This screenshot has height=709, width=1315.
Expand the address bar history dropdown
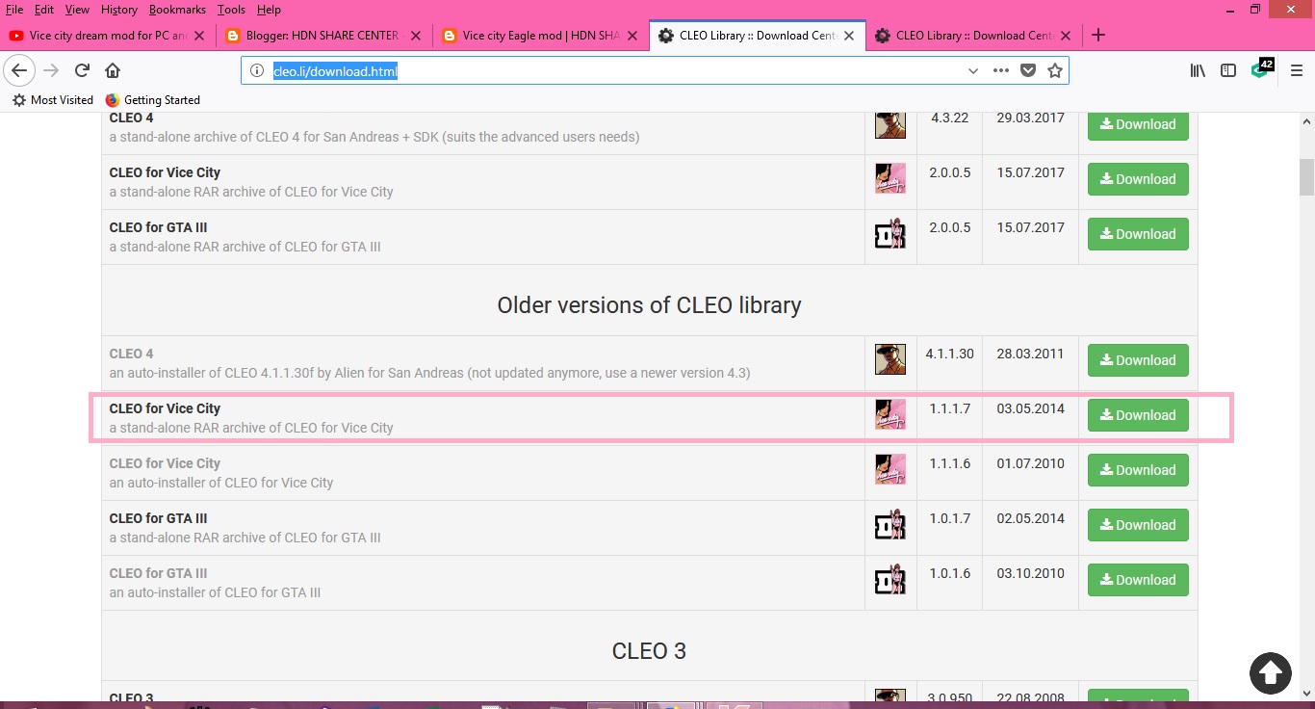coord(973,70)
